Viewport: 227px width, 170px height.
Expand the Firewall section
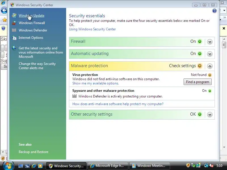click(x=210, y=42)
